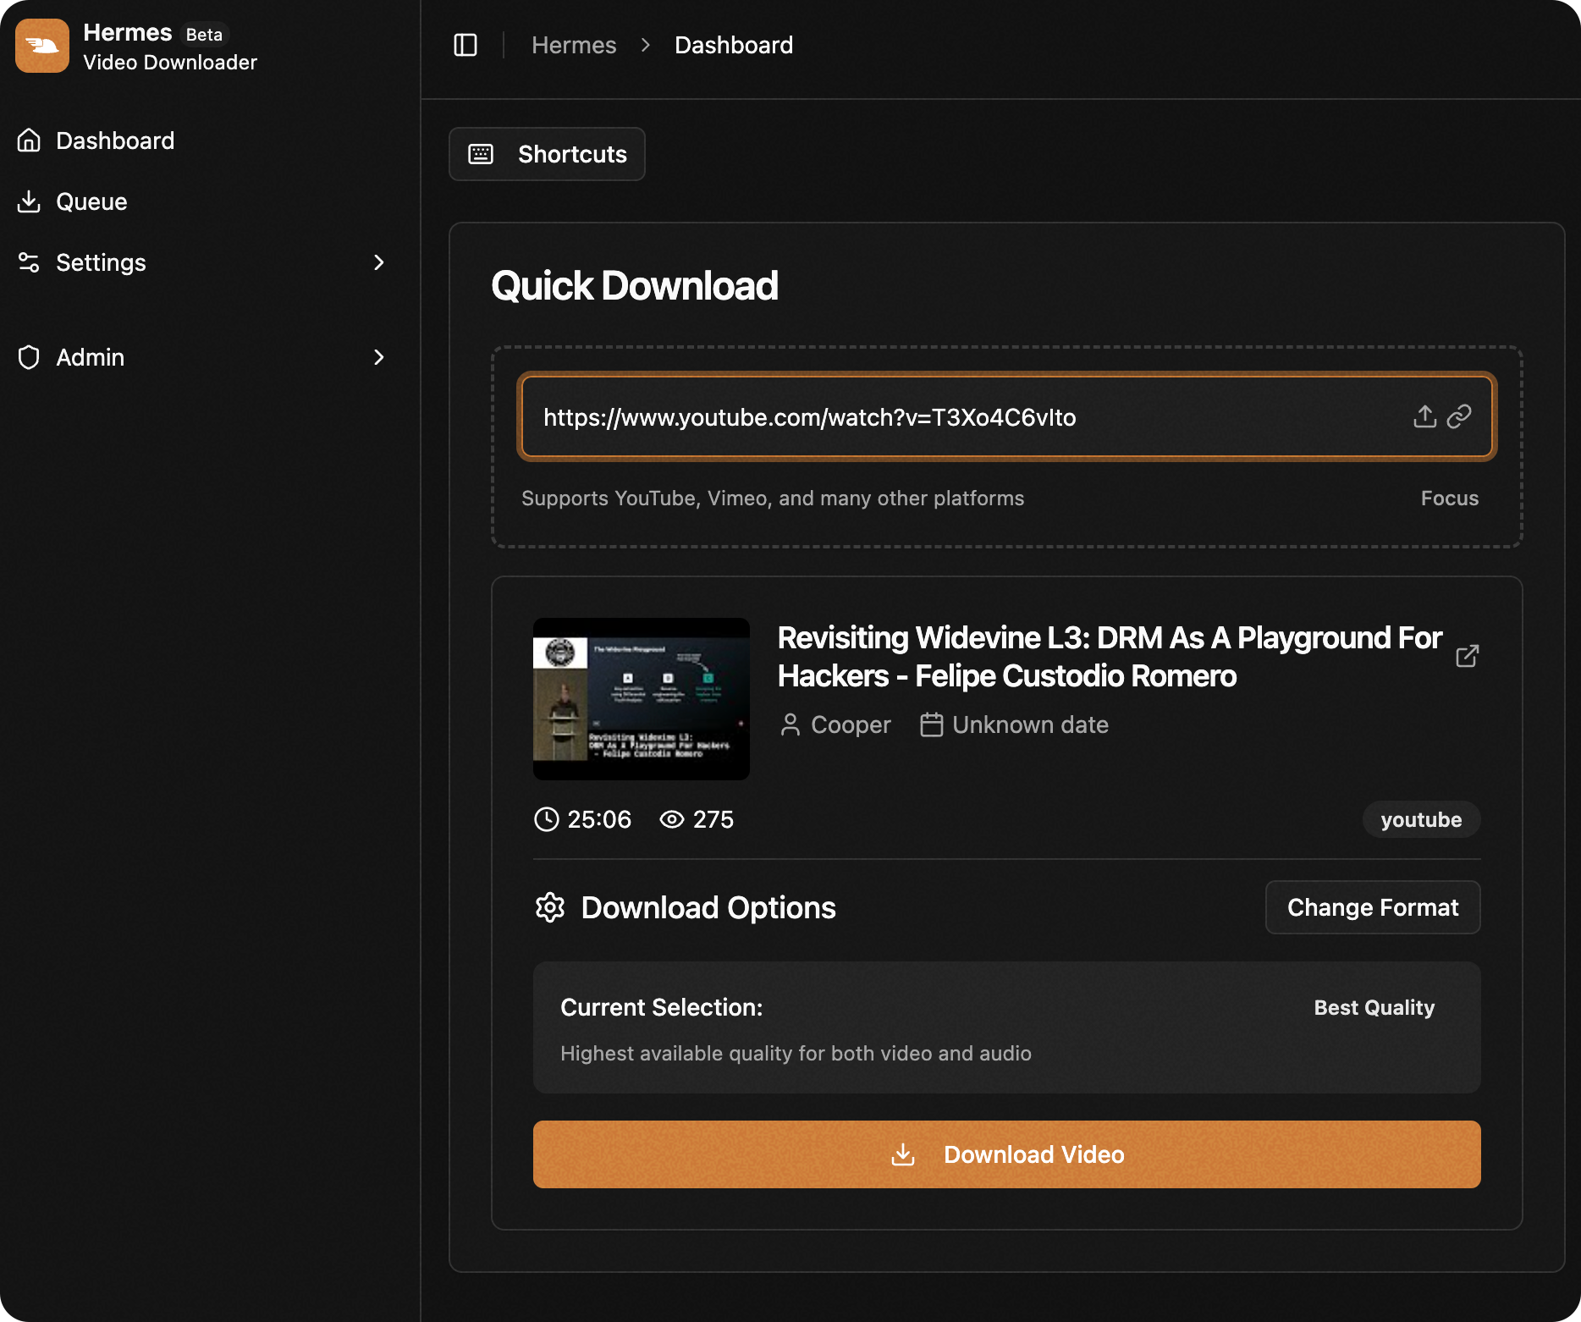This screenshot has height=1322, width=1581.
Task: Click the upload icon in URL field
Action: point(1424,416)
